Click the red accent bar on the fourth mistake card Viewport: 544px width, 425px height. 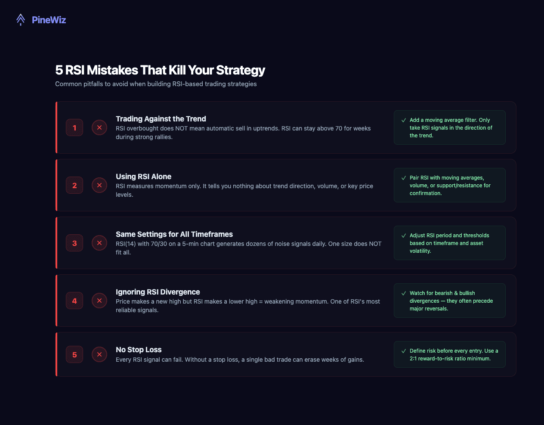coord(56,301)
